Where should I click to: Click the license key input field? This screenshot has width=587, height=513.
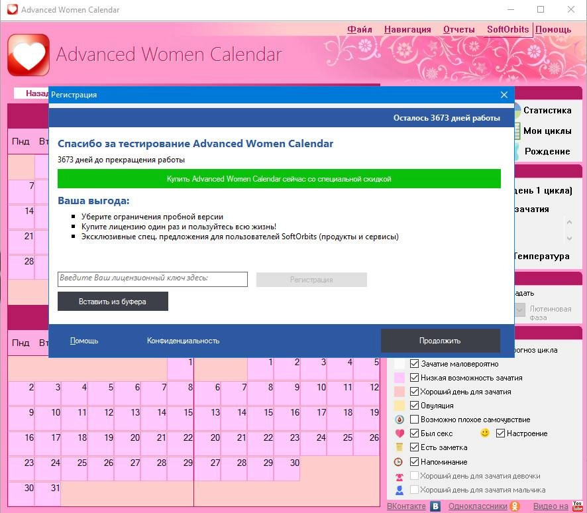pos(153,279)
